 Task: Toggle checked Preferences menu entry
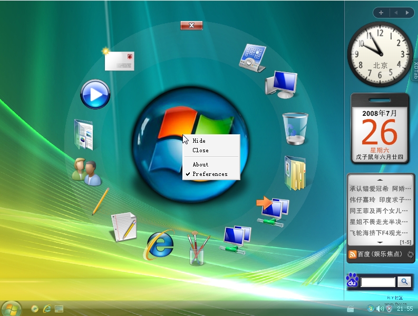click(210, 174)
